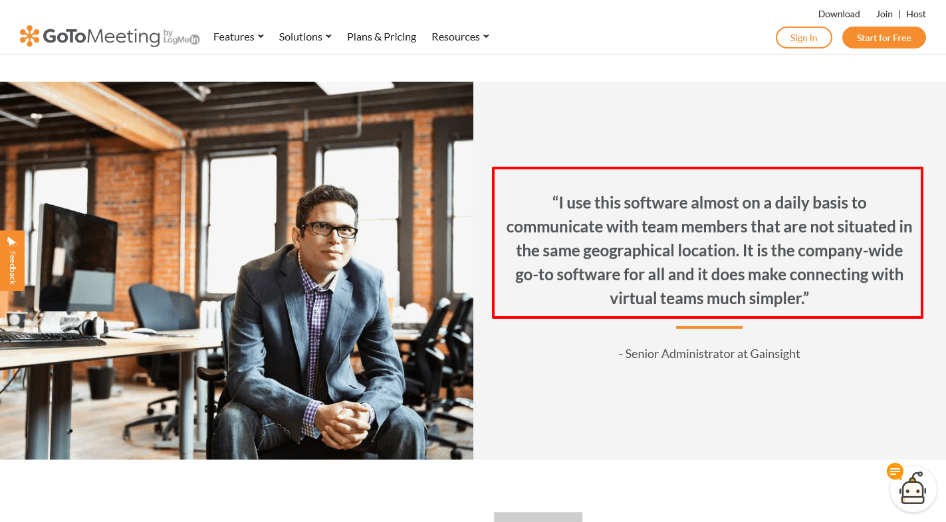
Task: Click the Join link
Action: click(884, 14)
